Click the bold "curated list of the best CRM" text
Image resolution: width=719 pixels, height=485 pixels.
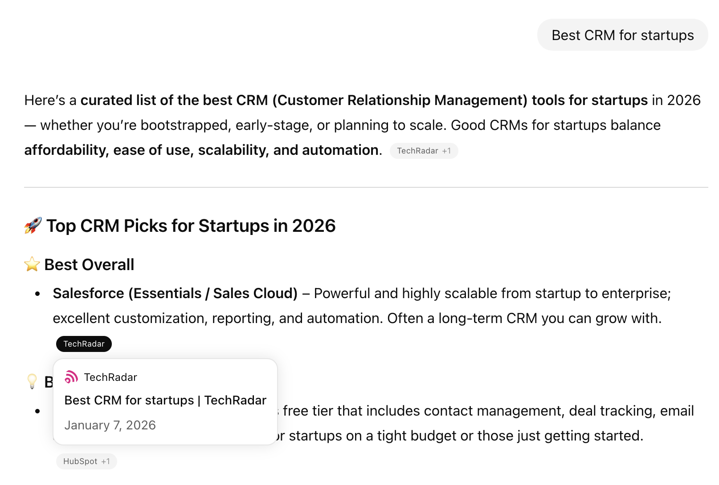click(x=174, y=101)
